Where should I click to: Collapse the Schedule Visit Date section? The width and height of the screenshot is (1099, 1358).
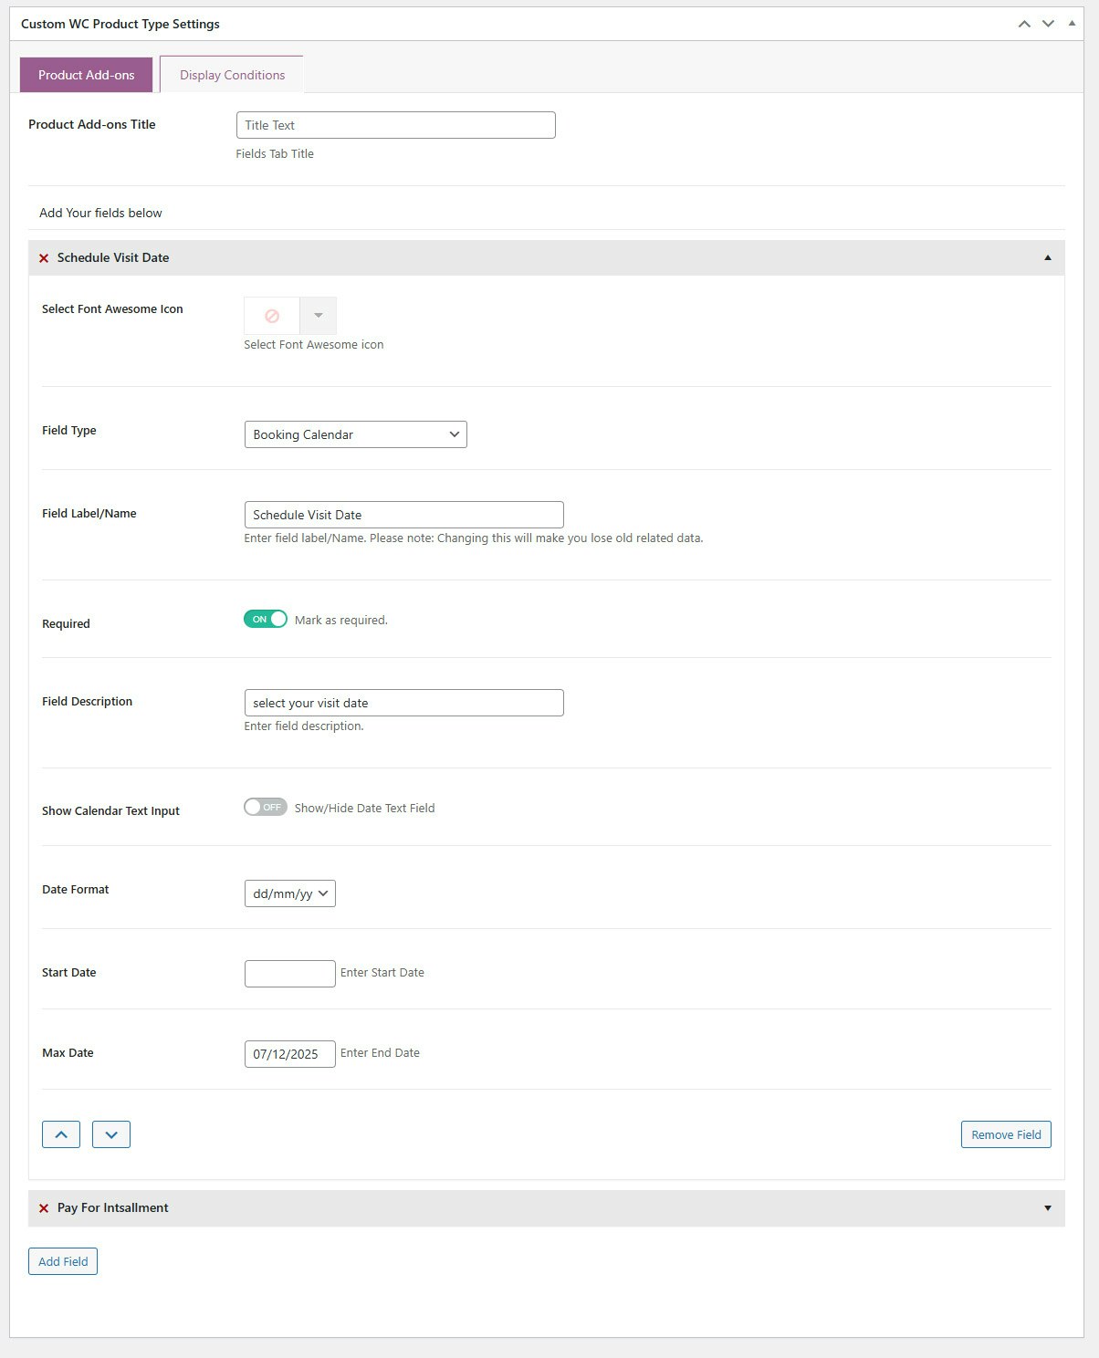tap(1048, 258)
